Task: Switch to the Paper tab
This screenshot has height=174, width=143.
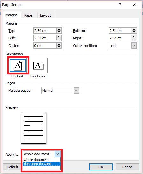Action: pos(29,15)
